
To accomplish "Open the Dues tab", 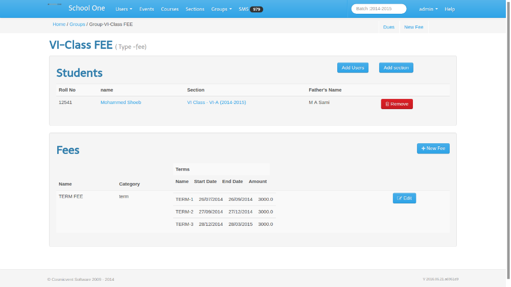I will (x=389, y=27).
